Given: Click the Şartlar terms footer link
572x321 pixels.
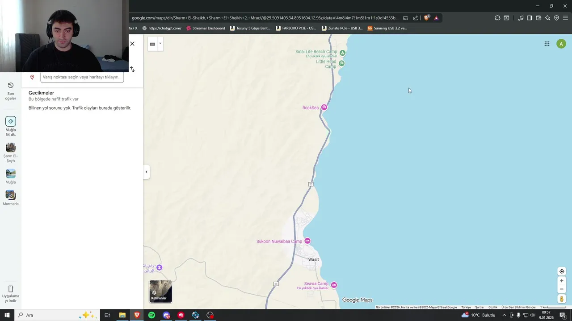Looking at the screenshot, I should (x=479, y=307).
